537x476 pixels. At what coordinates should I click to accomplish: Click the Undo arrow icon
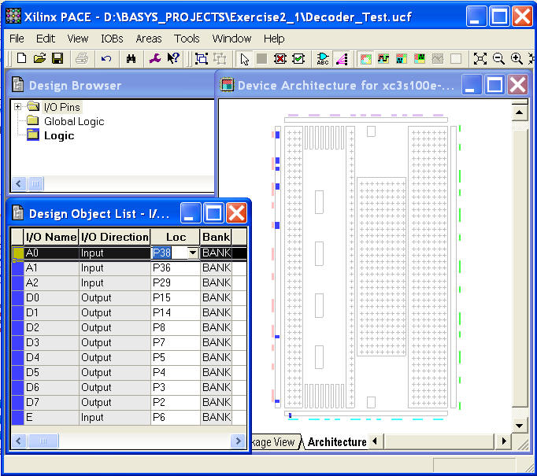tap(106, 58)
